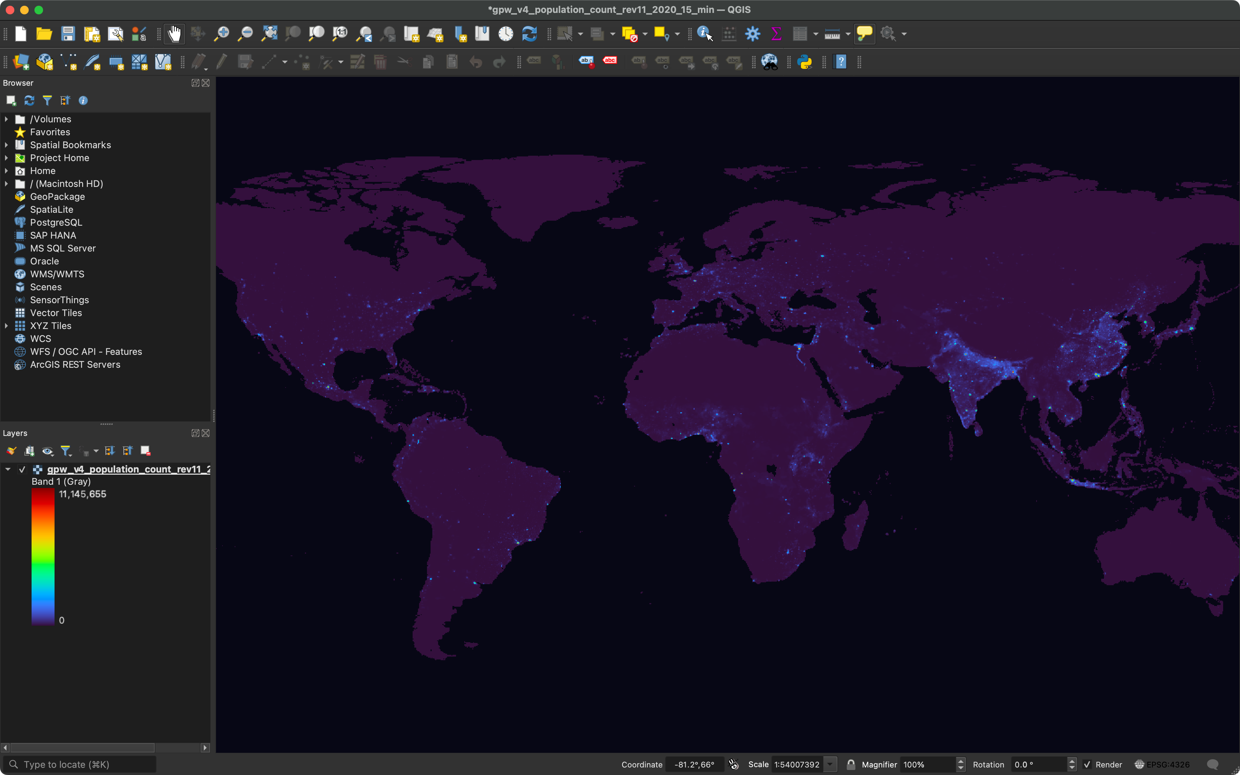Screen dimensions: 1240x775
Task: Click the color ramp in the layer legend
Action: 43,556
